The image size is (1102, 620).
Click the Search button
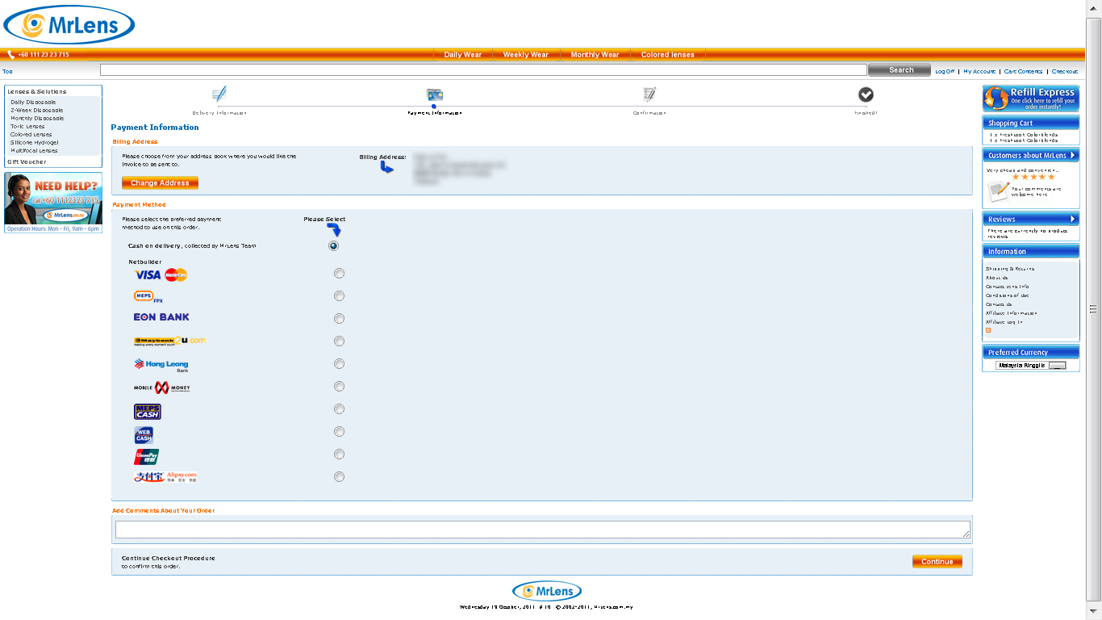pyautogui.click(x=900, y=70)
